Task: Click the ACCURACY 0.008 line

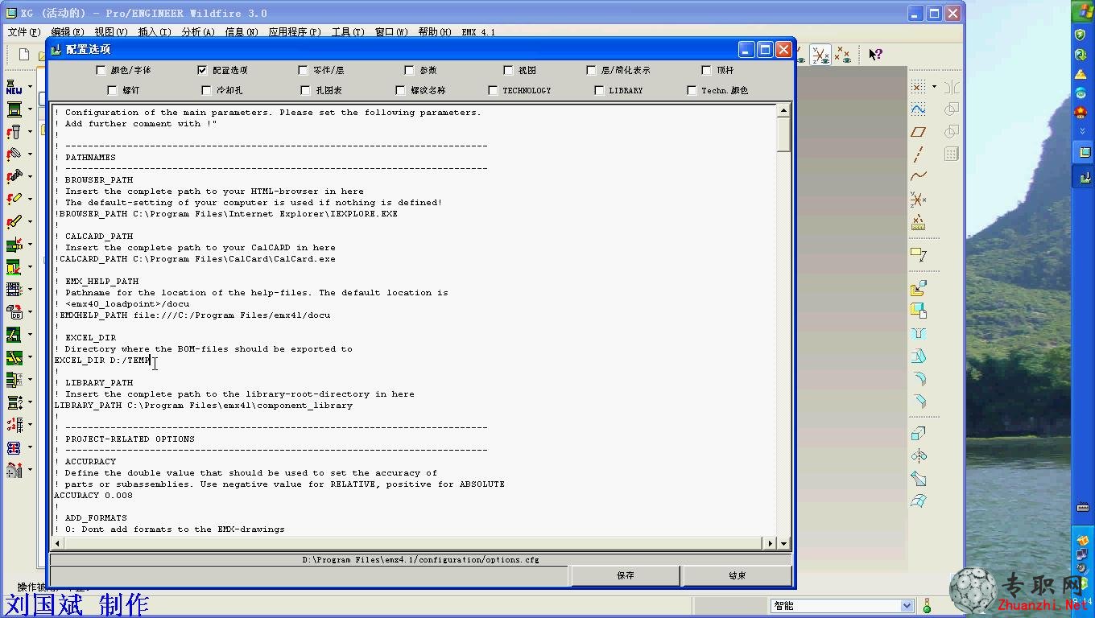Action: click(93, 496)
